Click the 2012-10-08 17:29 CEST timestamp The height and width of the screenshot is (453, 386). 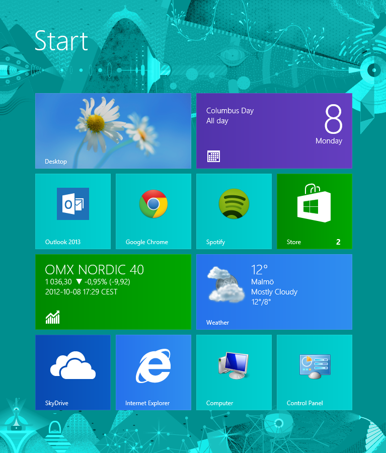tap(81, 292)
